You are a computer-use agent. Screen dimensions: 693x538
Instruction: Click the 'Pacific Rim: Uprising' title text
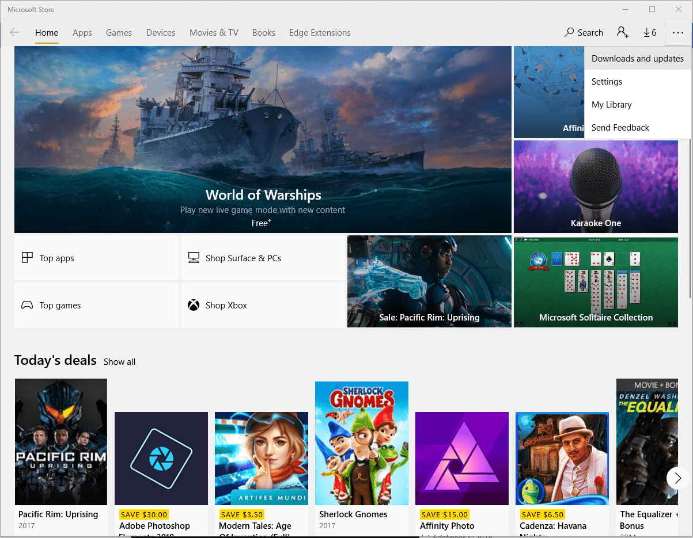58,514
